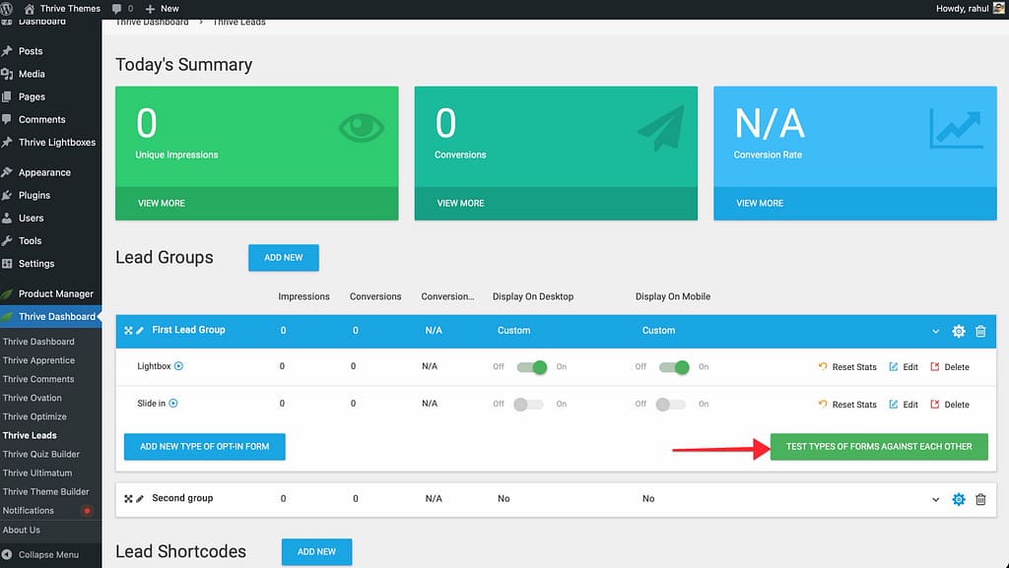Screen dimensions: 1009x568
Task: Enable Slide in display on mobile toggle
Action: coord(670,405)
